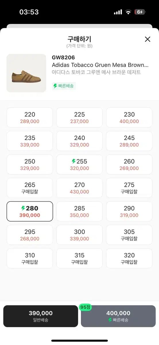This screenshot has height=345, width=159.
Task: Close the purchase sheet with X
Action: (x=148, y=39)
